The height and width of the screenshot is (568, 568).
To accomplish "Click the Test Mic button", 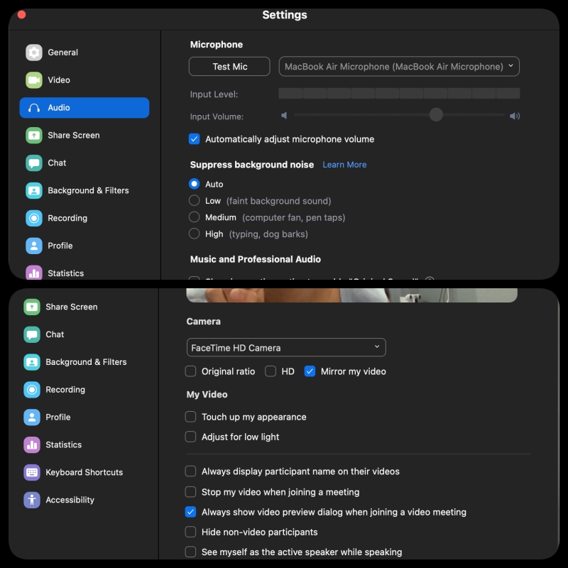I will 229,67.
